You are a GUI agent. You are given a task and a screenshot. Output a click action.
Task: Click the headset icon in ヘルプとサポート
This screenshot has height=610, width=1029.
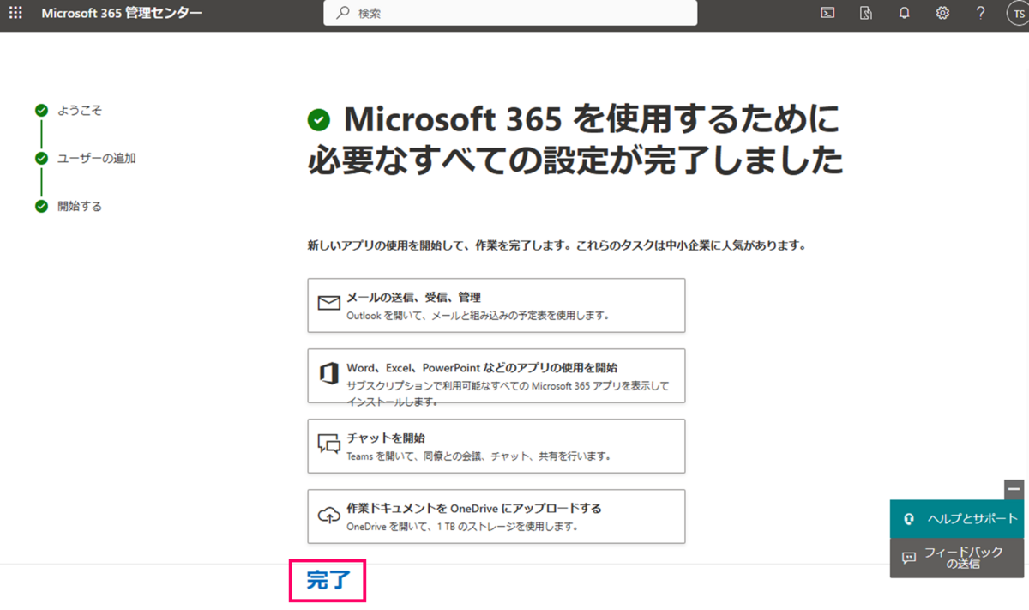click(909, 519)
